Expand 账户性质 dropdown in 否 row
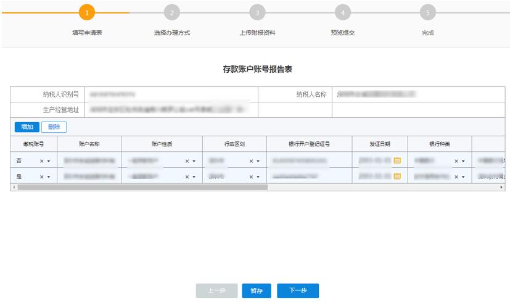 tap(194, 161)
